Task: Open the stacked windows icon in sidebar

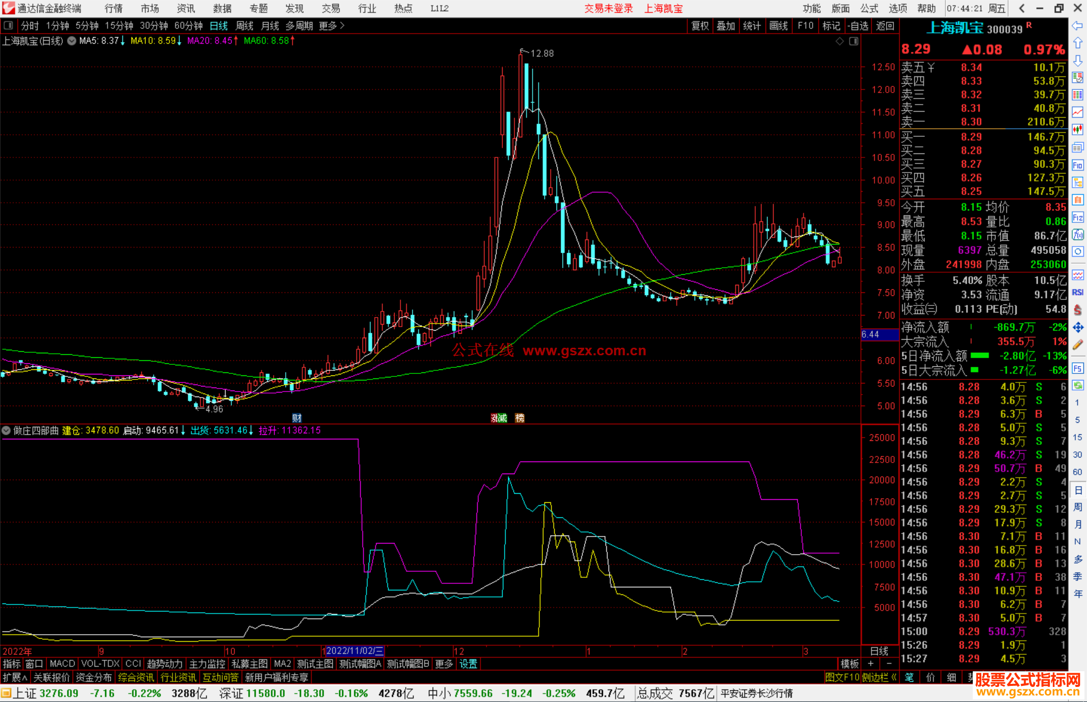Action: tap(1077, 147)
